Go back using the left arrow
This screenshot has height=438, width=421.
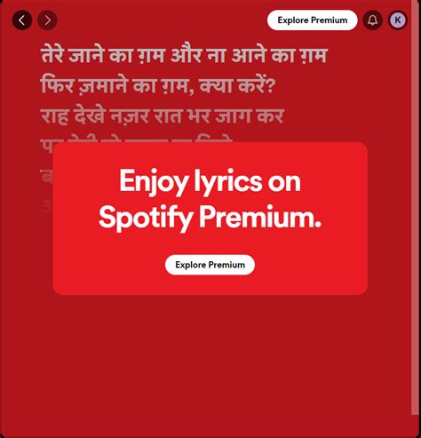click(x=22, y=20)
